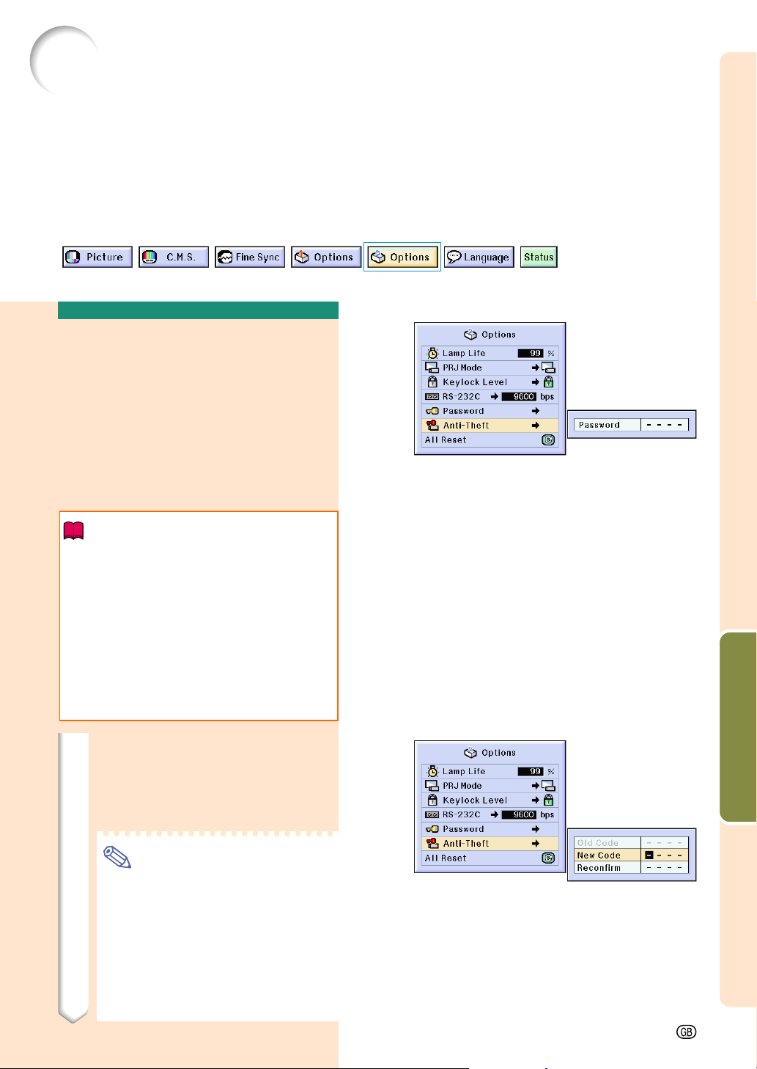Select Password row label in menu beside New Code box
The image size is (757, 1069).
(463, 829)
